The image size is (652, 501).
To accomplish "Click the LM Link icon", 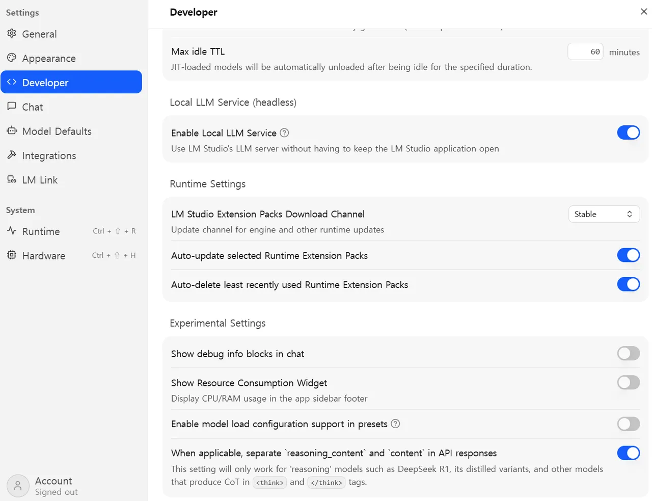I will pyautogui.click(x=12, y=179).
